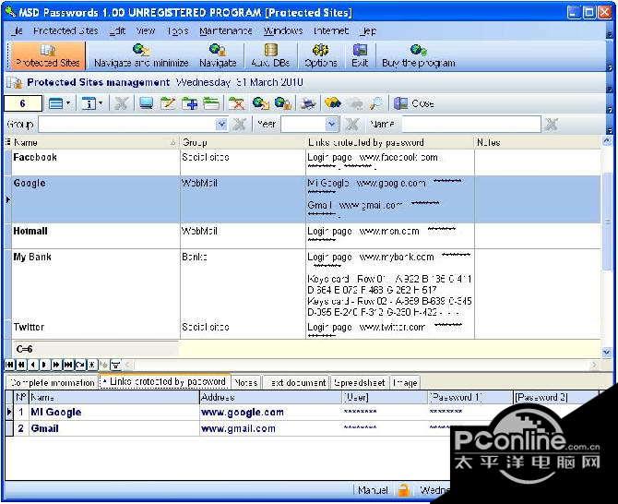Screen dimensions: 618x504
Task: Open the Tools menu
Action: point(178,30)
